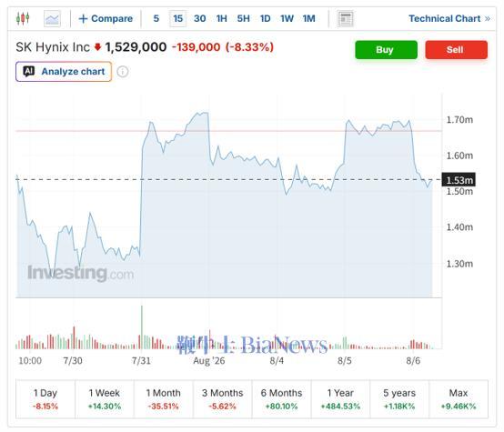This screenshot has width=504, height=432.
Task: Choose the 1 Year performance range
Action: coord(340,399)
